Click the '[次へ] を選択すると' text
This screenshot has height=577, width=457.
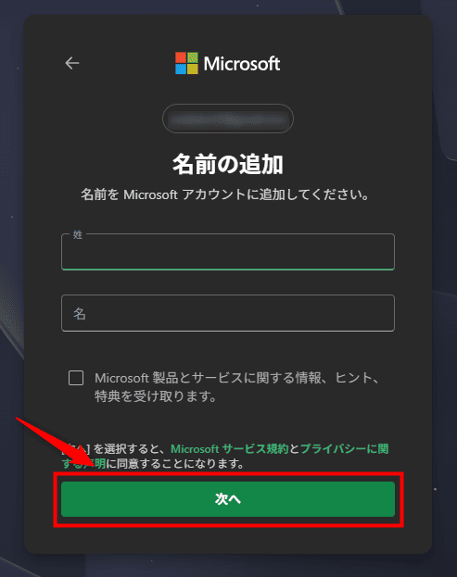click(x=112, y=449)
